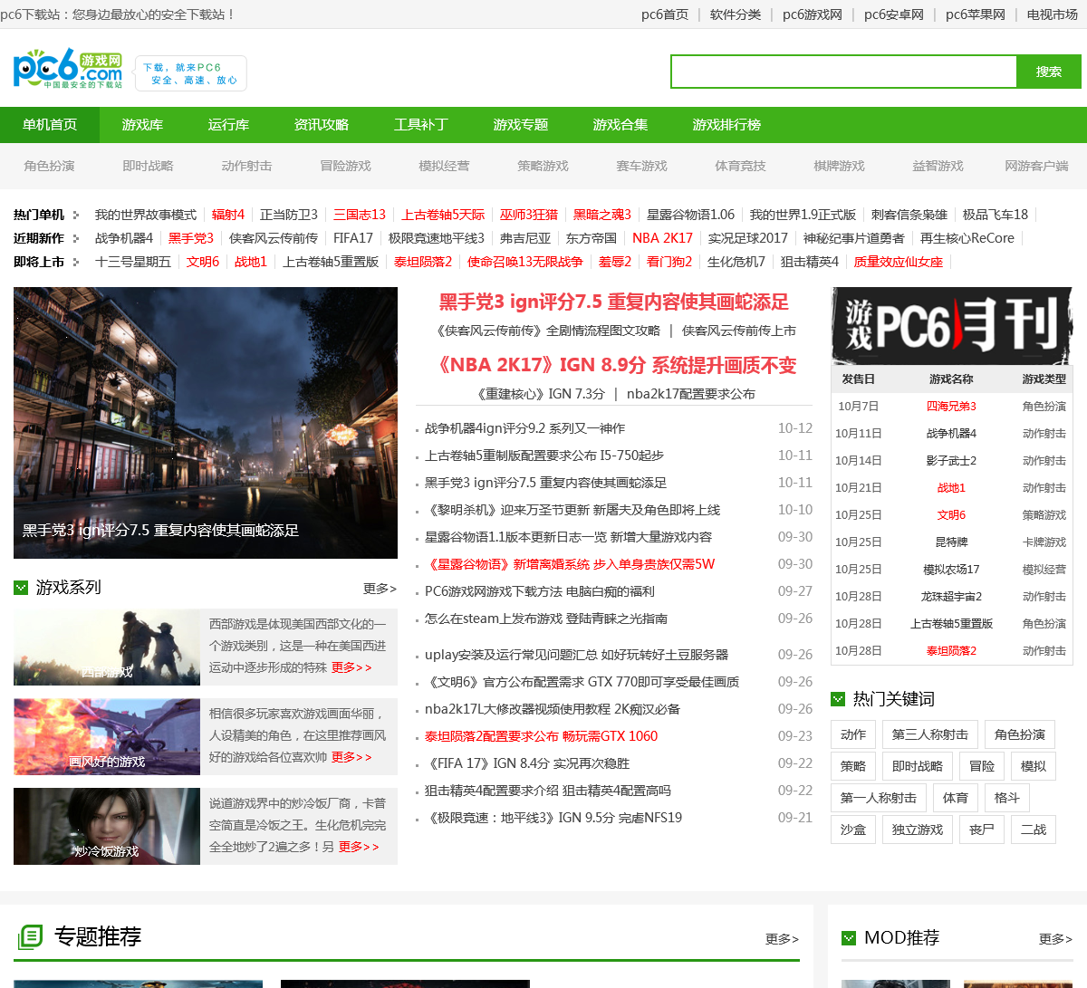Click the green 搜索 button
Image resolution: width=1087 pixels, height=988 pixels.
[1049, 72]
